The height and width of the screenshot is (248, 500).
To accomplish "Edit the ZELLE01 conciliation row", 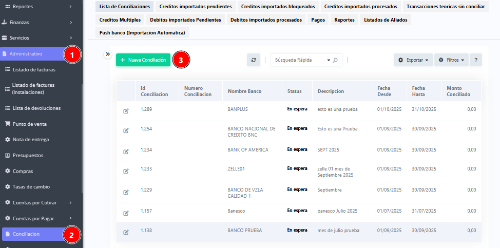I will pos(126,171).
